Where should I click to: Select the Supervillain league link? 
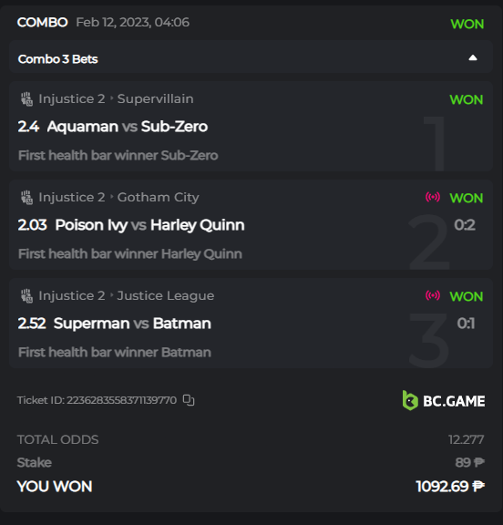click(x=155, y=98)
